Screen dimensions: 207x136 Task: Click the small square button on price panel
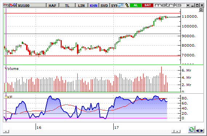[x=201, y=9]
